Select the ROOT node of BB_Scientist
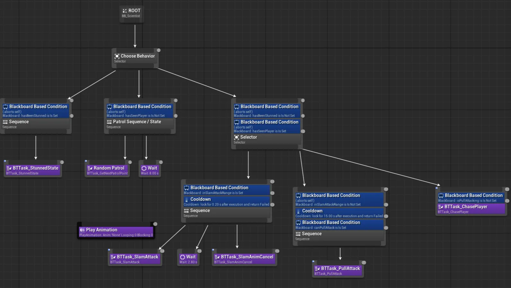Image resolution: width=511 pixels, height=288 pixels. [131, 13]
